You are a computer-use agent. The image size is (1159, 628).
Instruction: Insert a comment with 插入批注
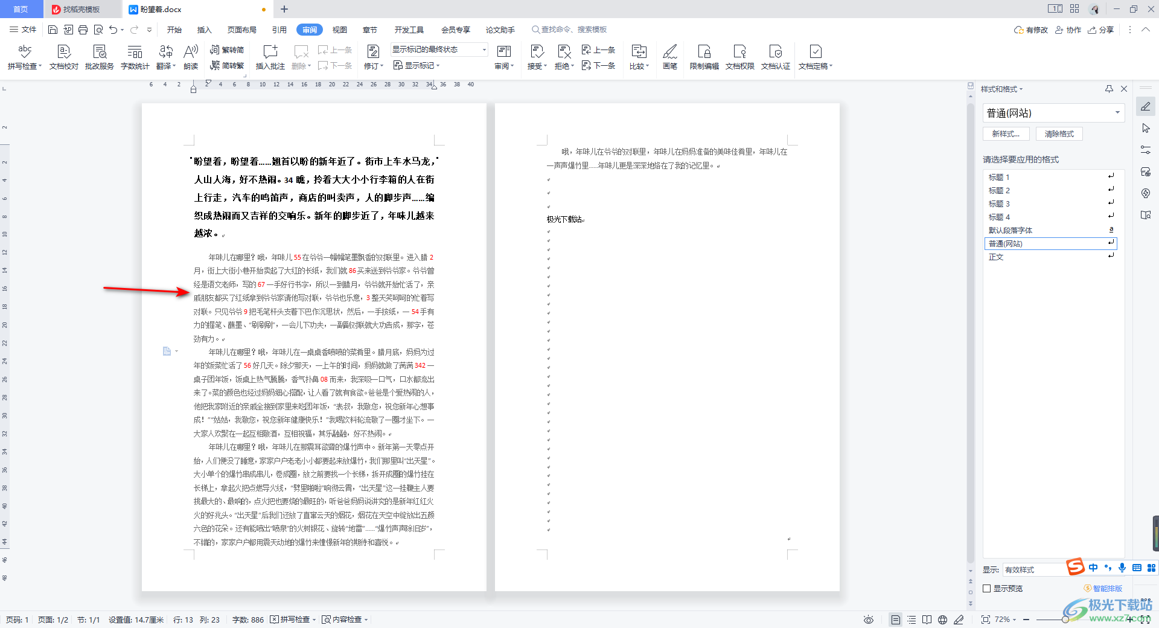[270, 57]
